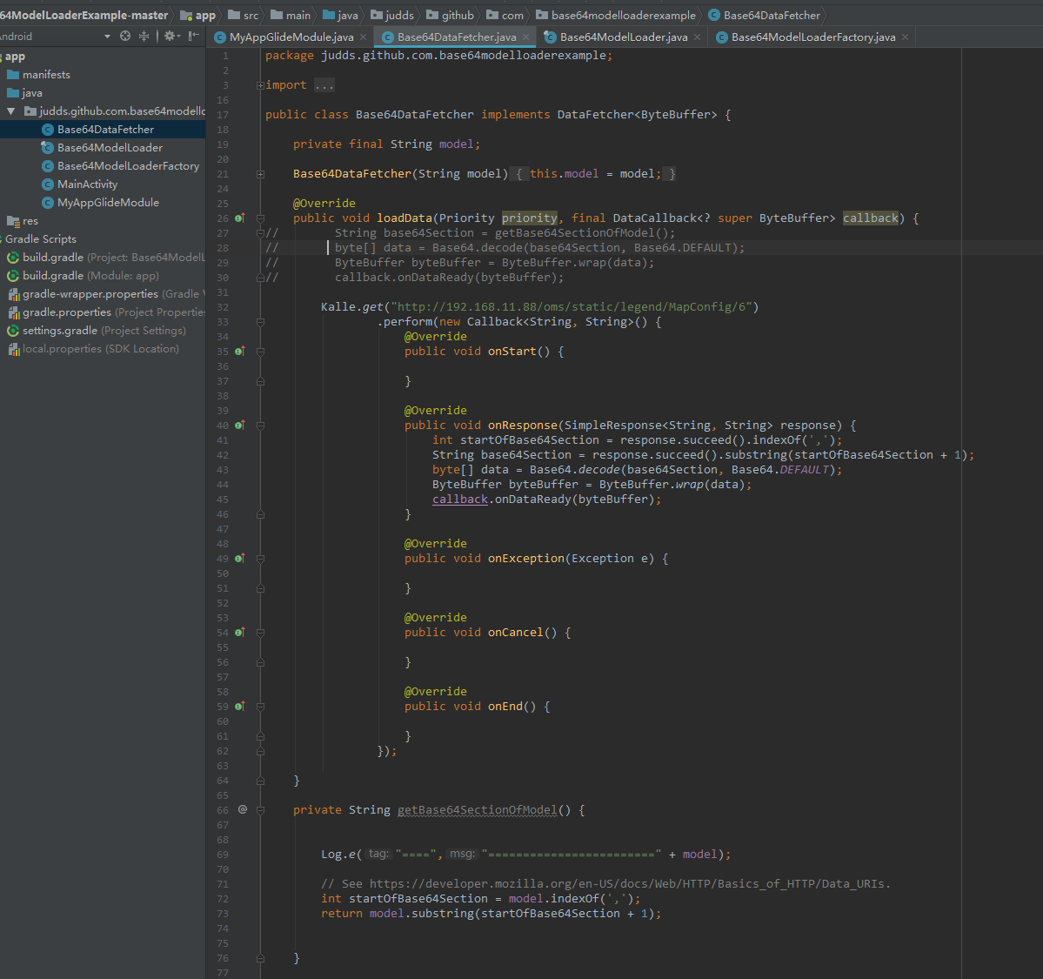Open the Android project view dropdown
Screen dimensions: 1043x979
pyautogui.click(x=107, y=37)
